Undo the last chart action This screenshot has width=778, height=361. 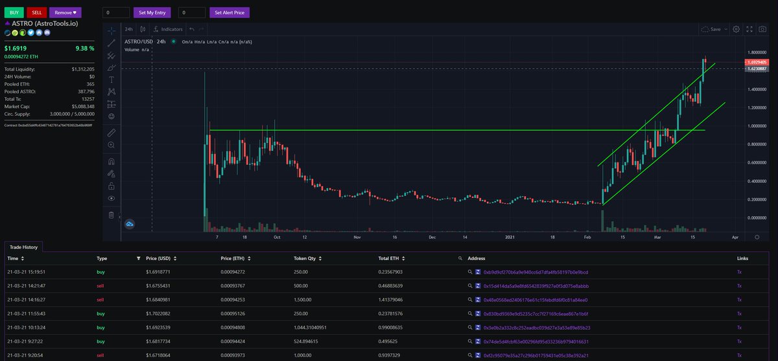click(x=192, y=29)
